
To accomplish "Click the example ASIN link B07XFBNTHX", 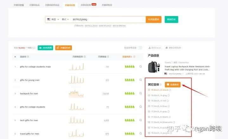I will coord(119,26).
